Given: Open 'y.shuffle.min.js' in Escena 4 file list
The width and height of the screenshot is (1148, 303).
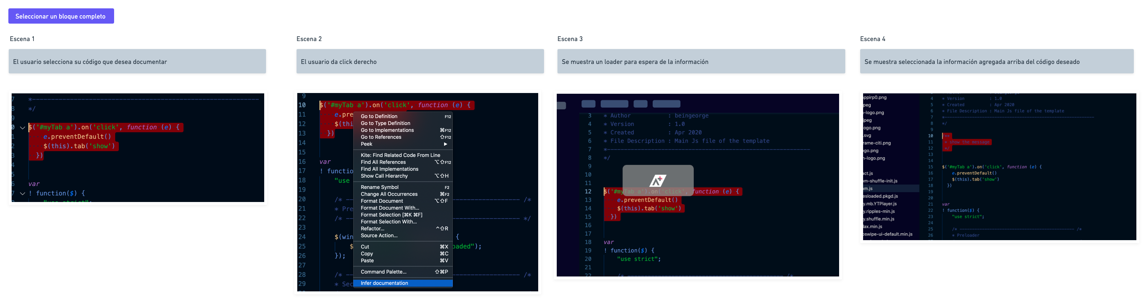Looking at the screenshot, I should click(878, 219).
